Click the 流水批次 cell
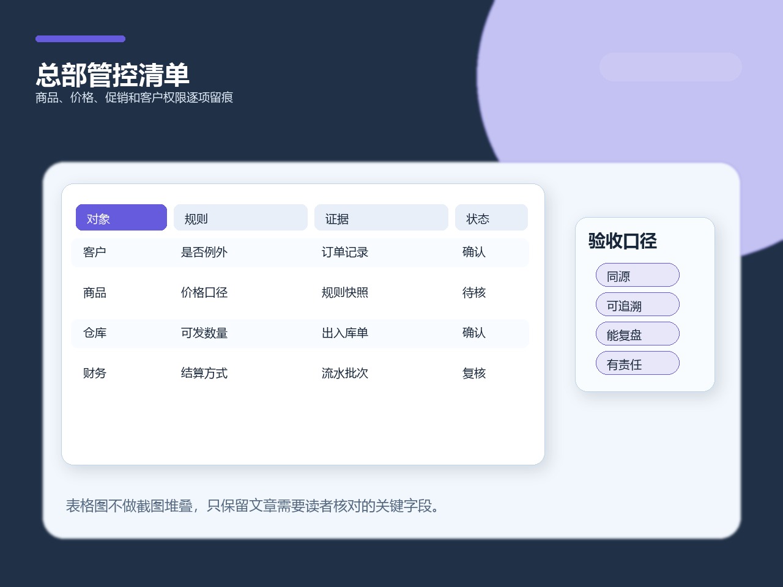 (x=345, y=373)
